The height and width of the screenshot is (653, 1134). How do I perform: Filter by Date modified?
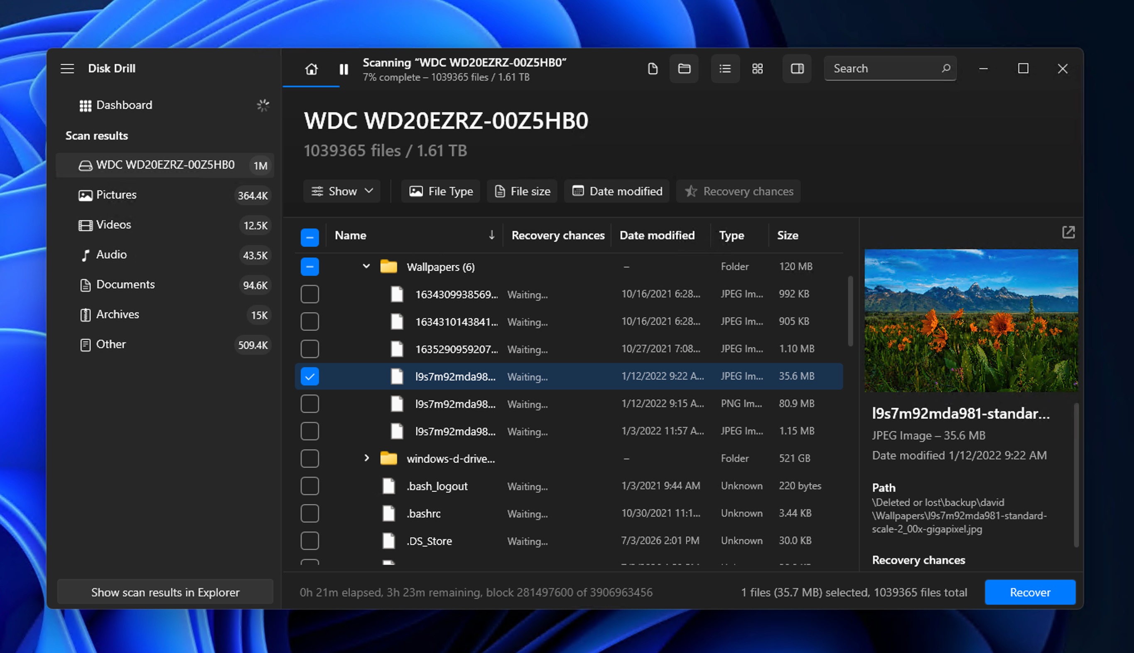coord(617,191)
